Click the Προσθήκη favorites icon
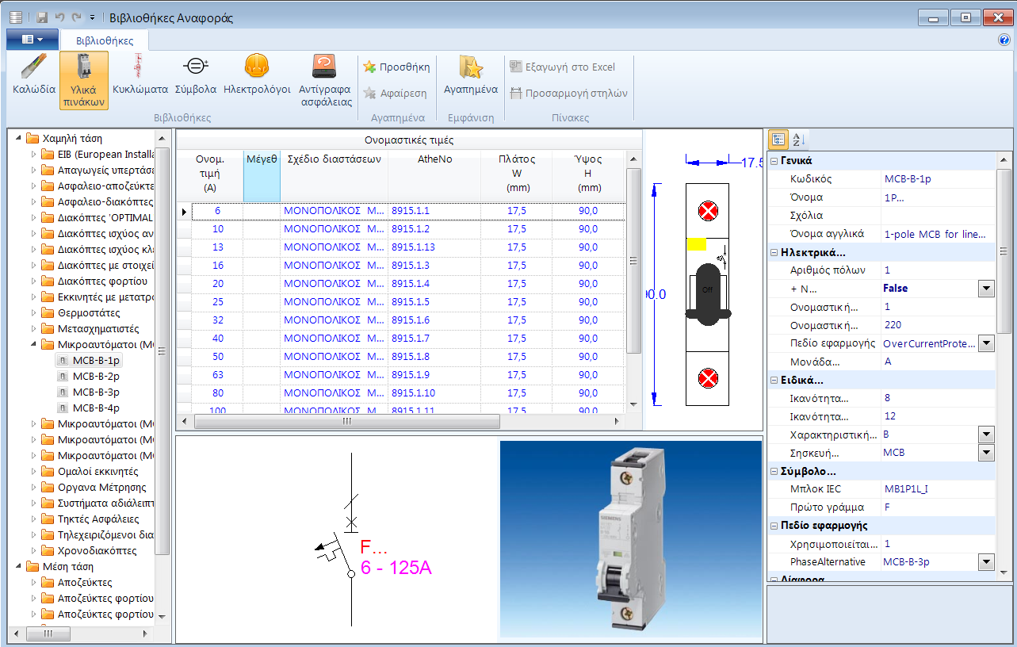1017x647 pixels. pyautogui.click(x=396, y=67)
